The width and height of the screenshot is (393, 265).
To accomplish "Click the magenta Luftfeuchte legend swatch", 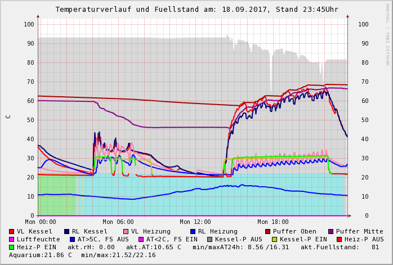I will 11,239.
